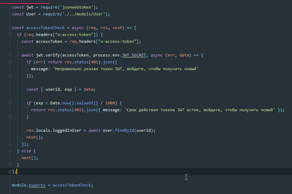Fold the if (err) return block
This screenshot has height=194, width=292.
[x=10, y=62]
